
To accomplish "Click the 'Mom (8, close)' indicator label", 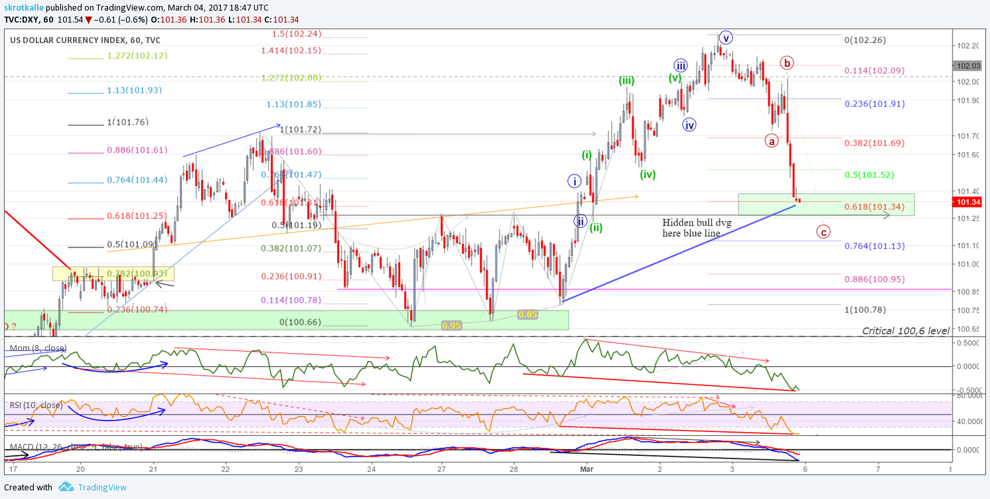I will [x=37, y=348].
